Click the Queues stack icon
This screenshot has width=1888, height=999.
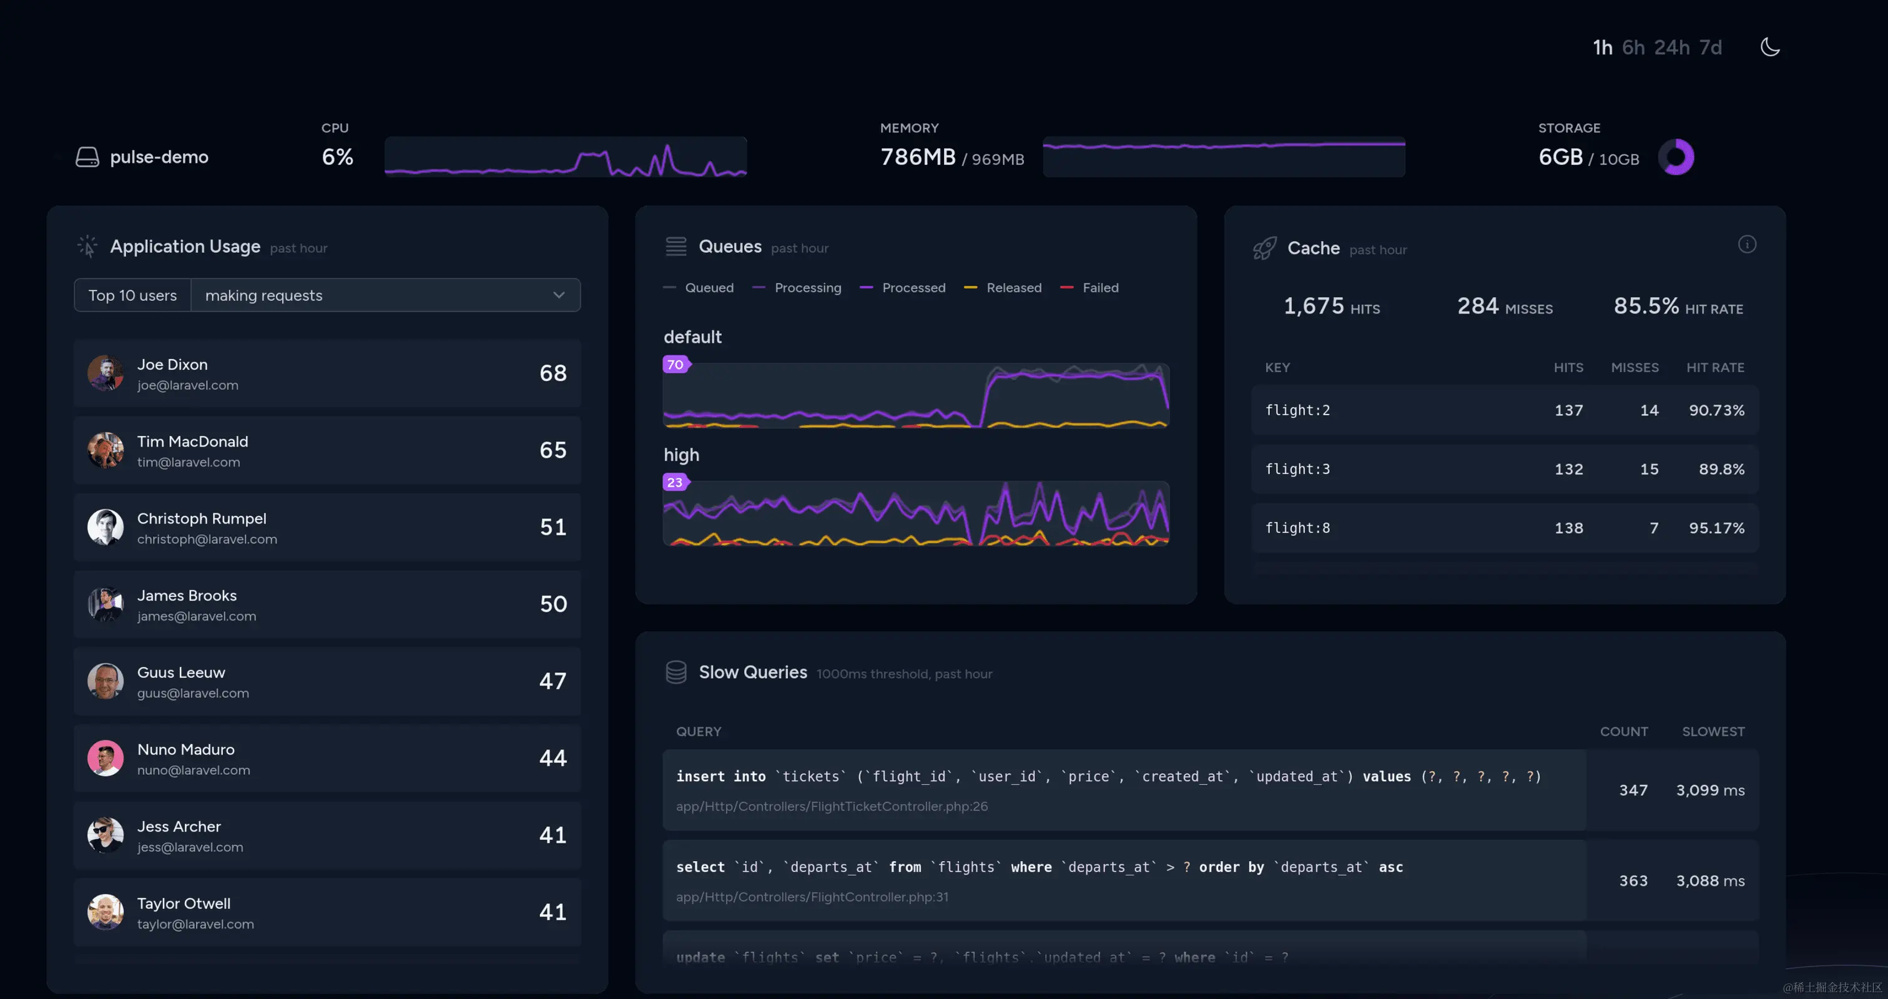tap(676, 246)
